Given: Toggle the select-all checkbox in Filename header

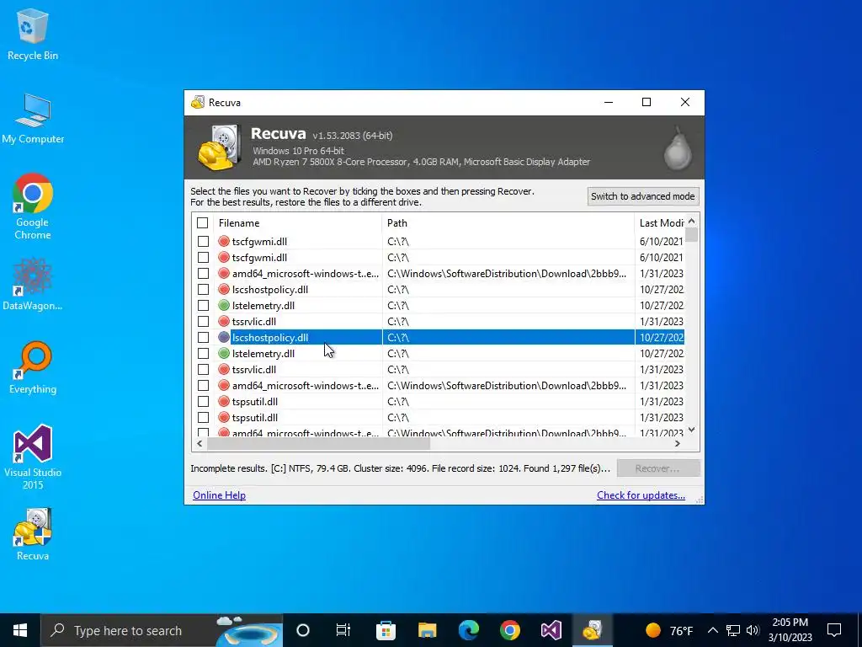Looking at the screenshot, I should coord(202,222).
